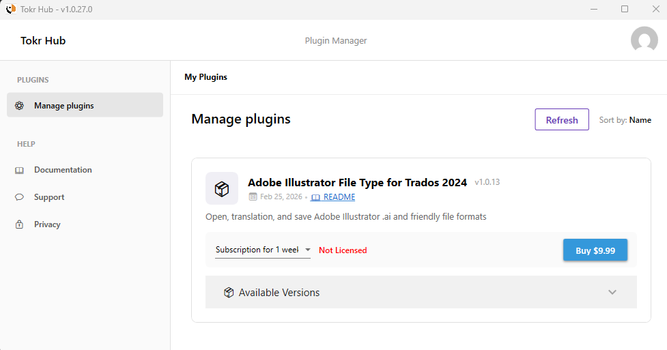The image size is (667, 350).
Task: Refresh the plugin list
Action: 561,119
